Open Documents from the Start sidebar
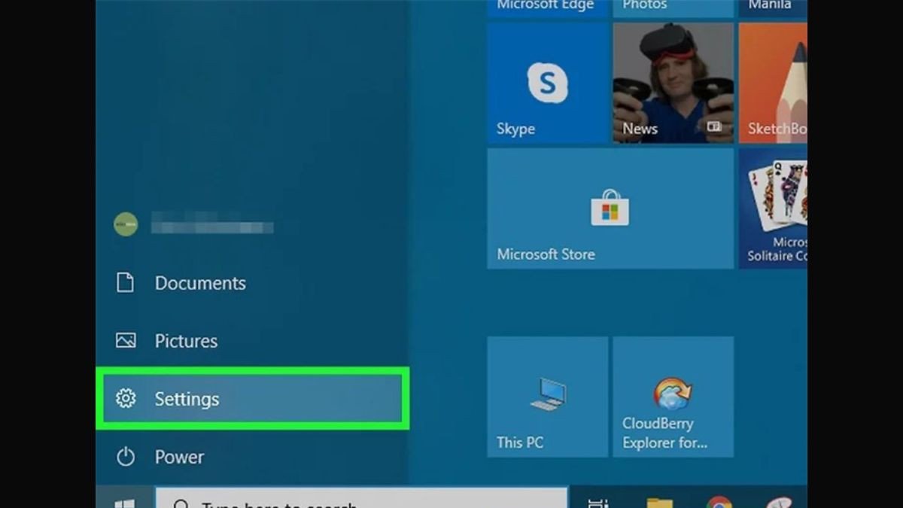The image size is (903, 508). pos(199,283)
